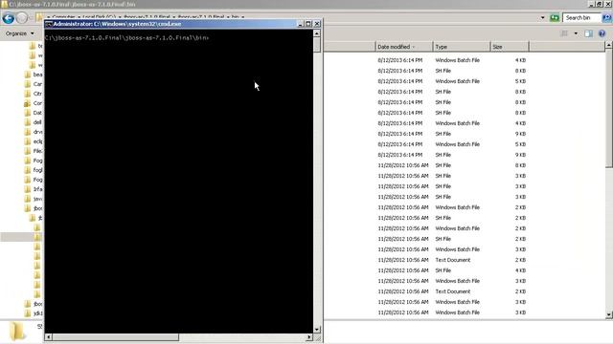The image size is (613, 344).
Task: Click the folder icon in address bar
Action: 39,17
